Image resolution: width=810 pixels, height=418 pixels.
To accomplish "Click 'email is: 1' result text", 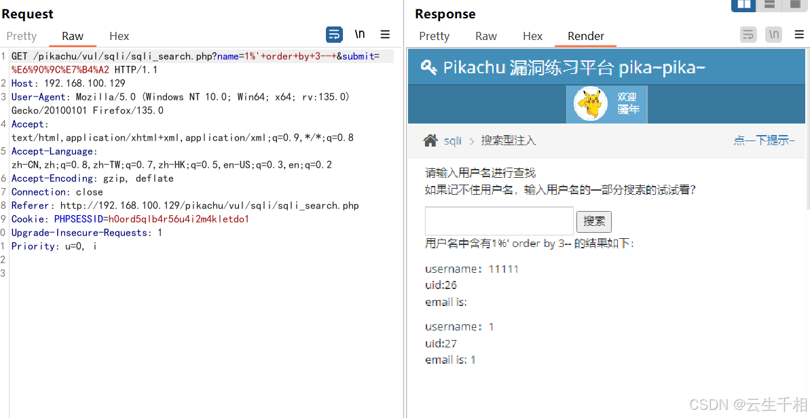I will (450, 360).
